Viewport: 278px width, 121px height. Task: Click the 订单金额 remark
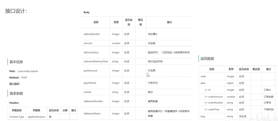point(269,97)
